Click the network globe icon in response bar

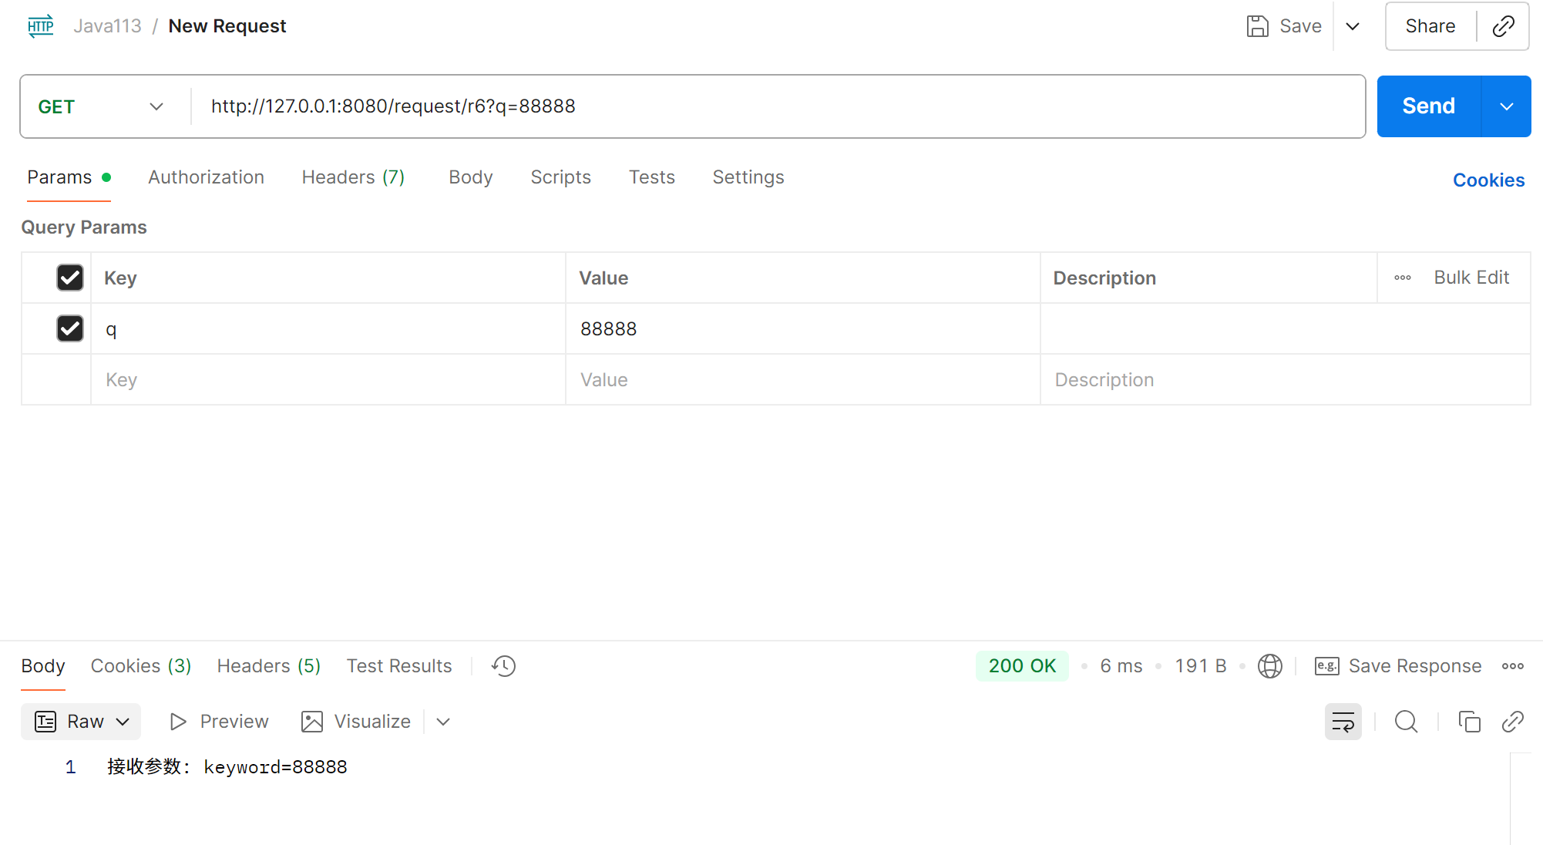point(1269,666)
